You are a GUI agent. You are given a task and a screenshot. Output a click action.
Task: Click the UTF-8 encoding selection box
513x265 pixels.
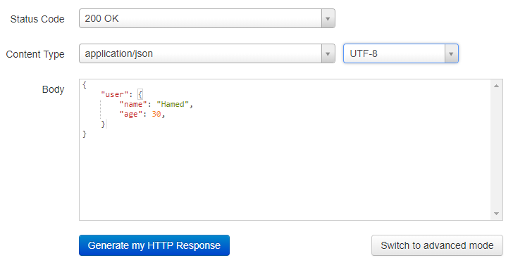[x=400, y=54]
